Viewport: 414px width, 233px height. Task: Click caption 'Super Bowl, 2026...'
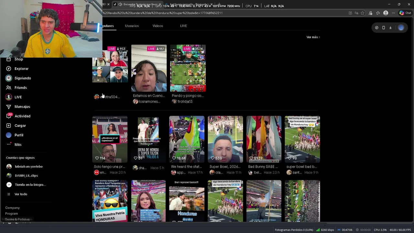pos(225,167)
